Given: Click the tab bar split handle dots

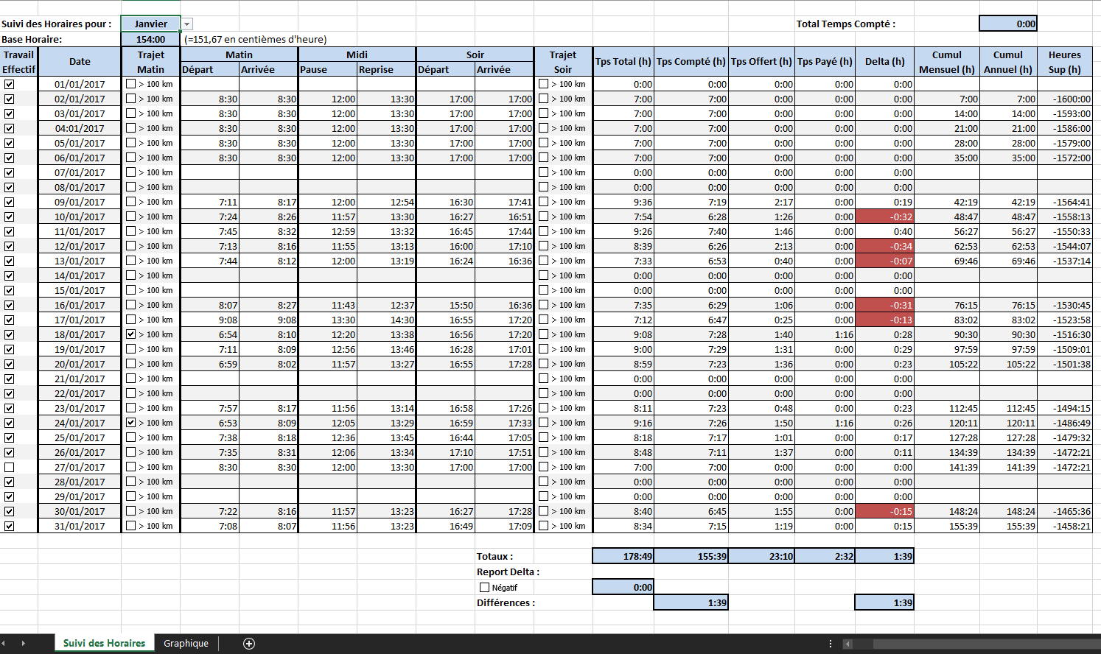Looking at the screenshot, I should coord(831,644).
